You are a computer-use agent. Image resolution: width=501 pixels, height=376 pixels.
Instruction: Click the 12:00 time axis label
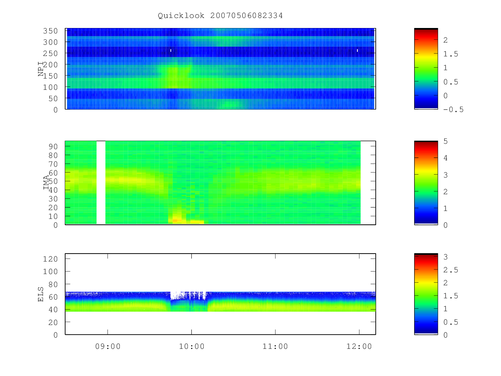[359, 346]
